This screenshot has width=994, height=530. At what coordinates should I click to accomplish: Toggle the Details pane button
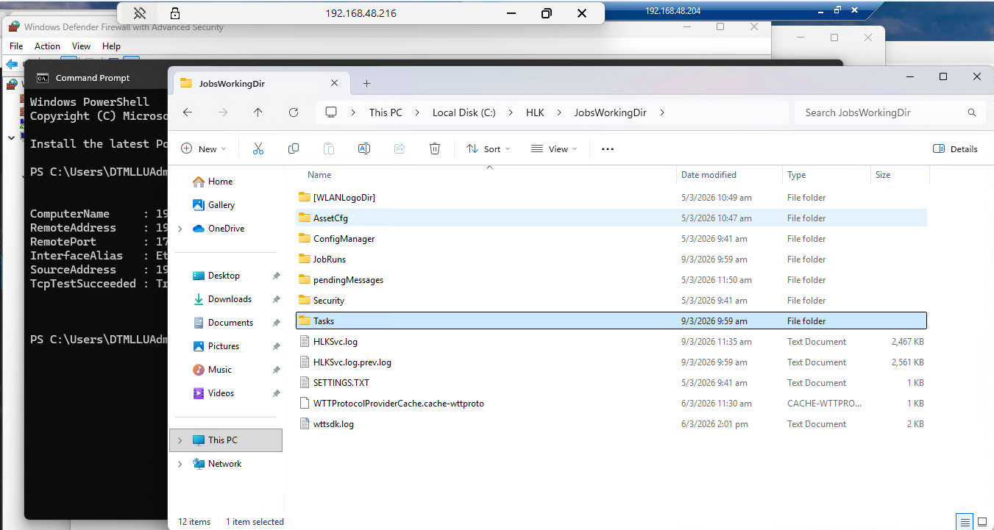point(955,148)
